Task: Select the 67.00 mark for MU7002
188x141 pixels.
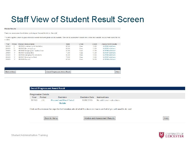Action: 68,46
